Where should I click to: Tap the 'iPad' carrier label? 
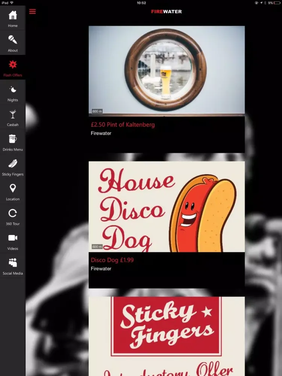click(x=5, y=3)
